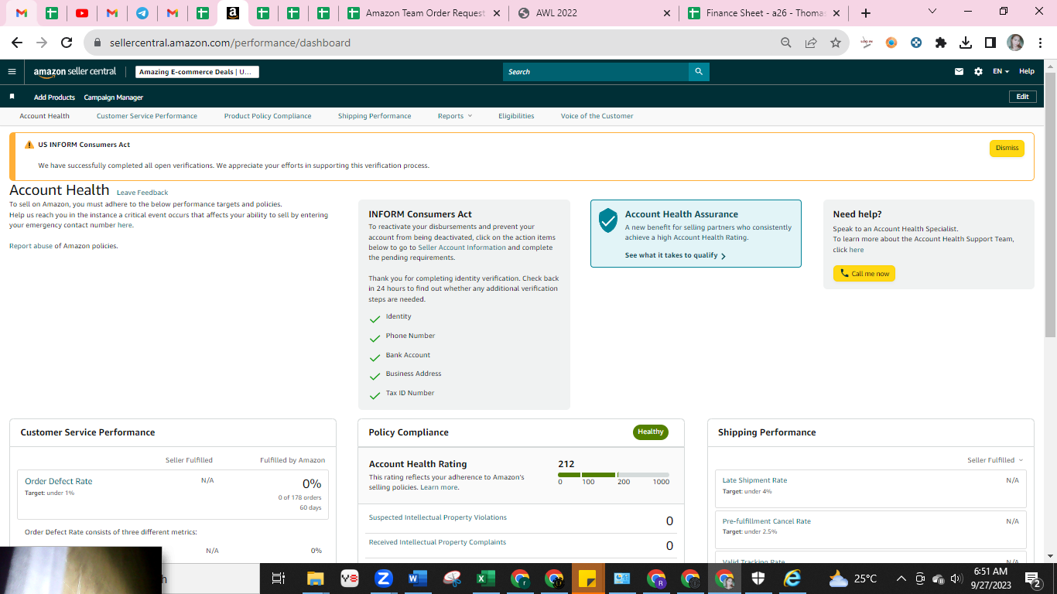
Task: Open the Chrome three-dot menu
Action: pyautogui.click(x=1040, y=43)
